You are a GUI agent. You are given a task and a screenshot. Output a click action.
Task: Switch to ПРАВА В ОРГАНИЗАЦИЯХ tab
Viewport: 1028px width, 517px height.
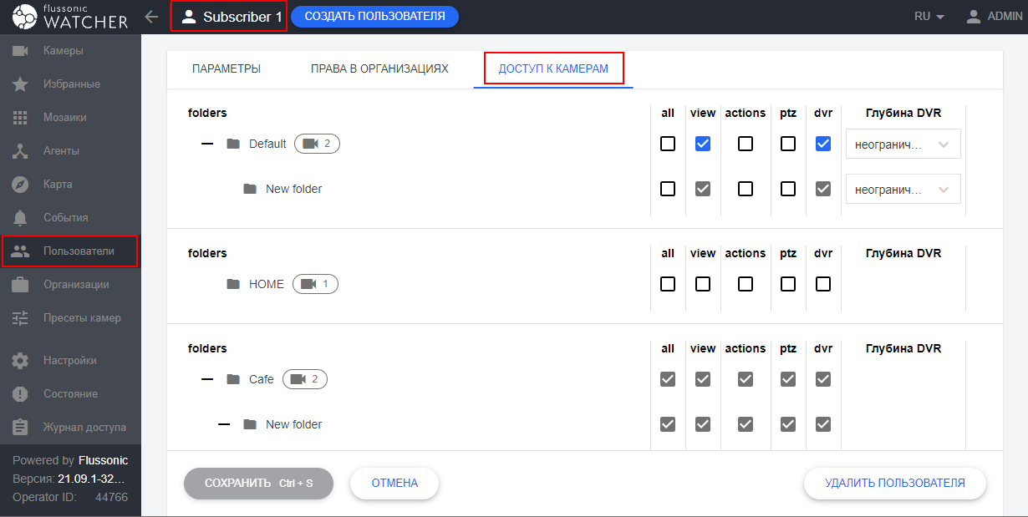[x=379, y=68]
